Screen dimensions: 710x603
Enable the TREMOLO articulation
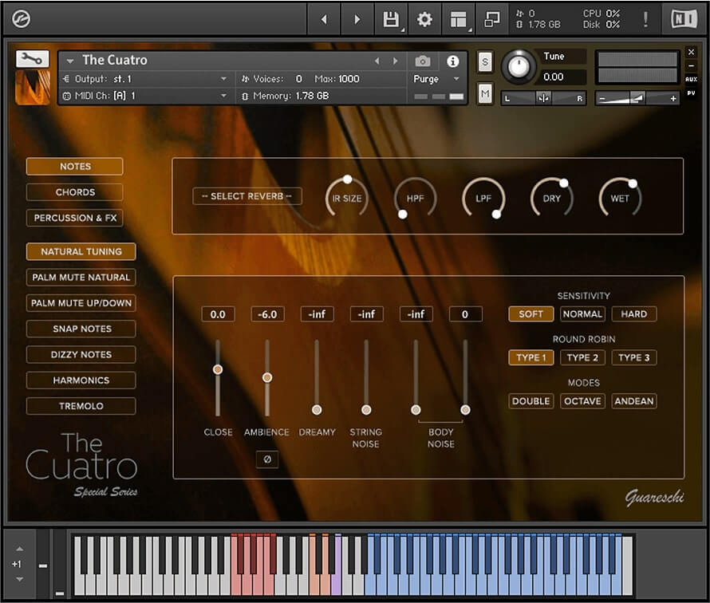coord(81,406)
